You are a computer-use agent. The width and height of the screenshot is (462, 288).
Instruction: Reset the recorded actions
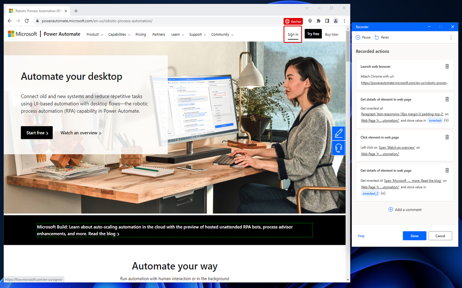[382, 37]
